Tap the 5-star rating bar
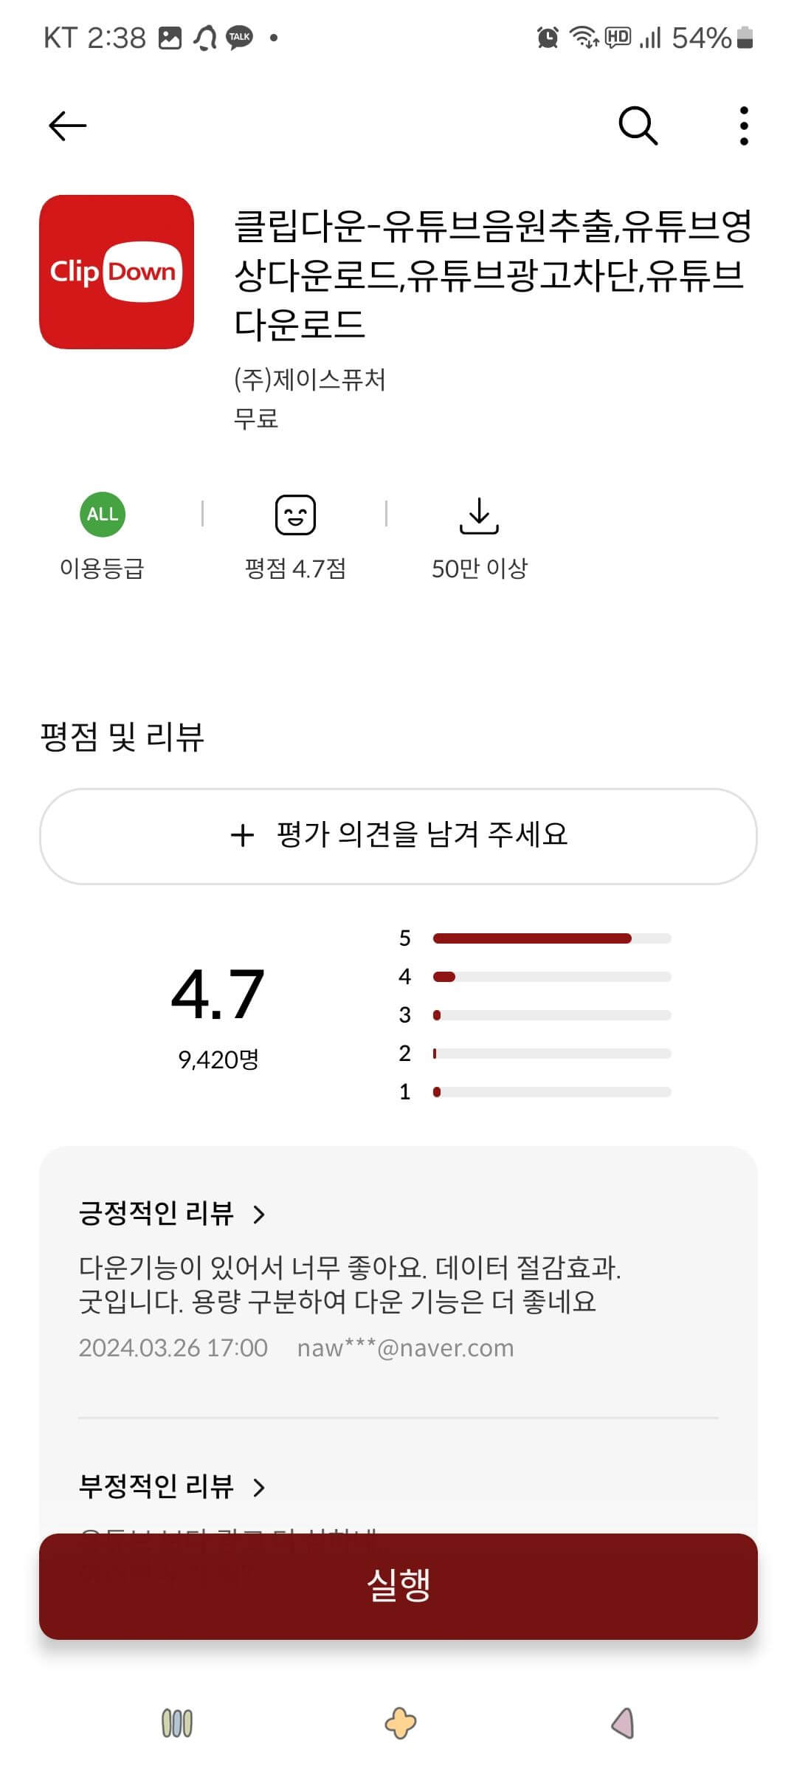 point(552,938)
